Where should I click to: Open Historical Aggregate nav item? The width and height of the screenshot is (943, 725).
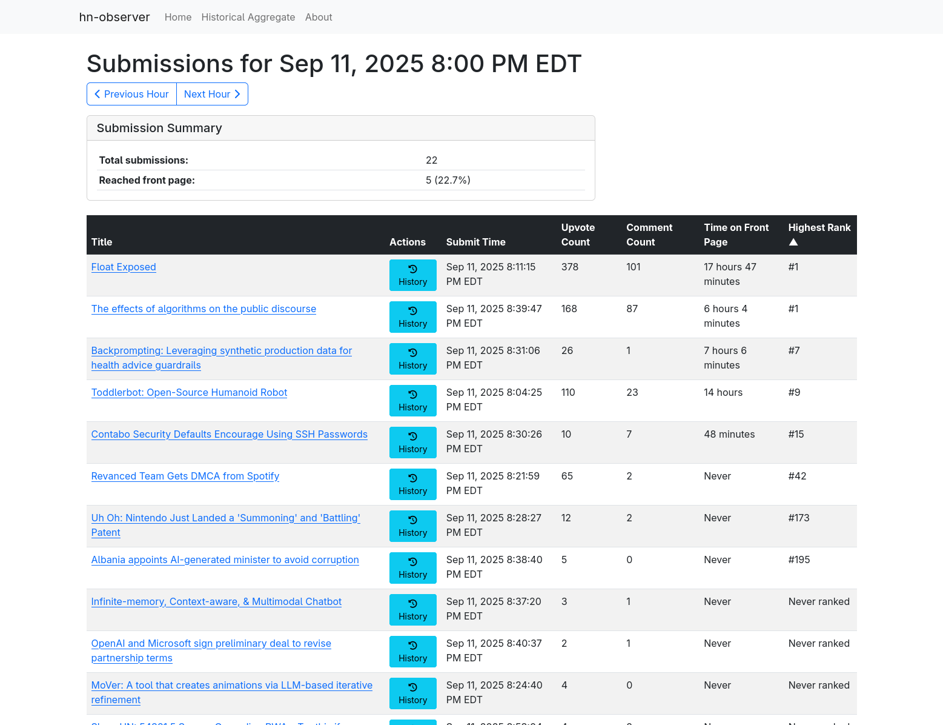[x=248, y=17]
